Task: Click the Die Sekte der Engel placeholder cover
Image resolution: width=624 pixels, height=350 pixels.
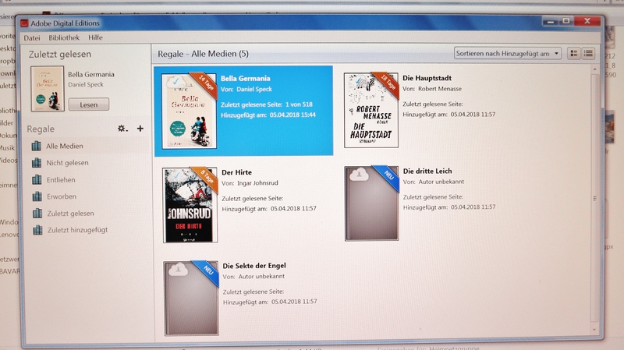Action: [x=190, y=299]
